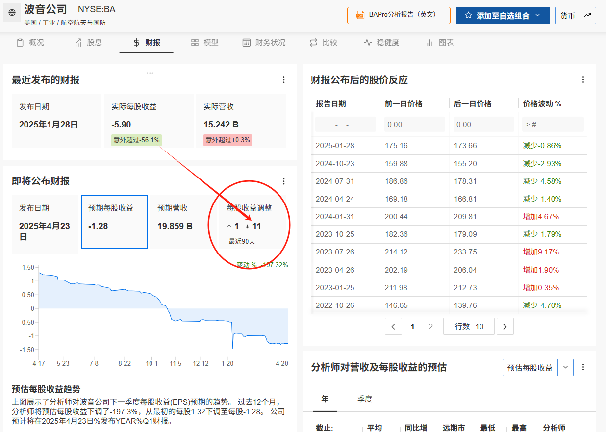Screen dimensions: 606x432
Task: Sort by 后一日价格 column header
Action: click(x=473, y=103)
